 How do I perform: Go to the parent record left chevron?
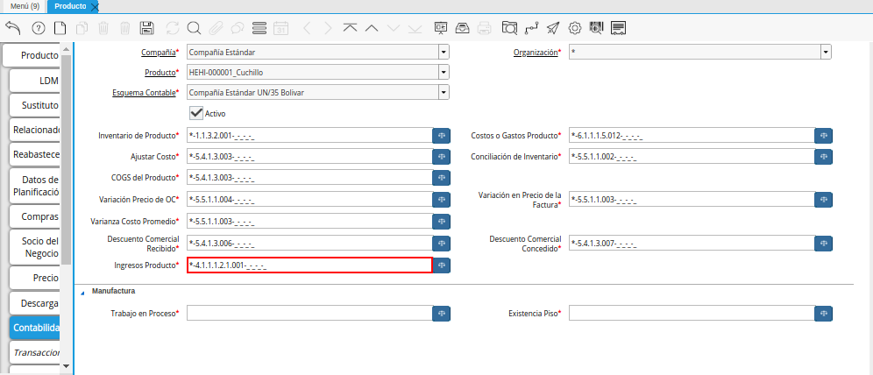pos(307,28)
